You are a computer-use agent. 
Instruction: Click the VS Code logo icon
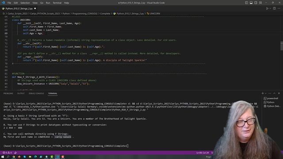pos(3,3)
